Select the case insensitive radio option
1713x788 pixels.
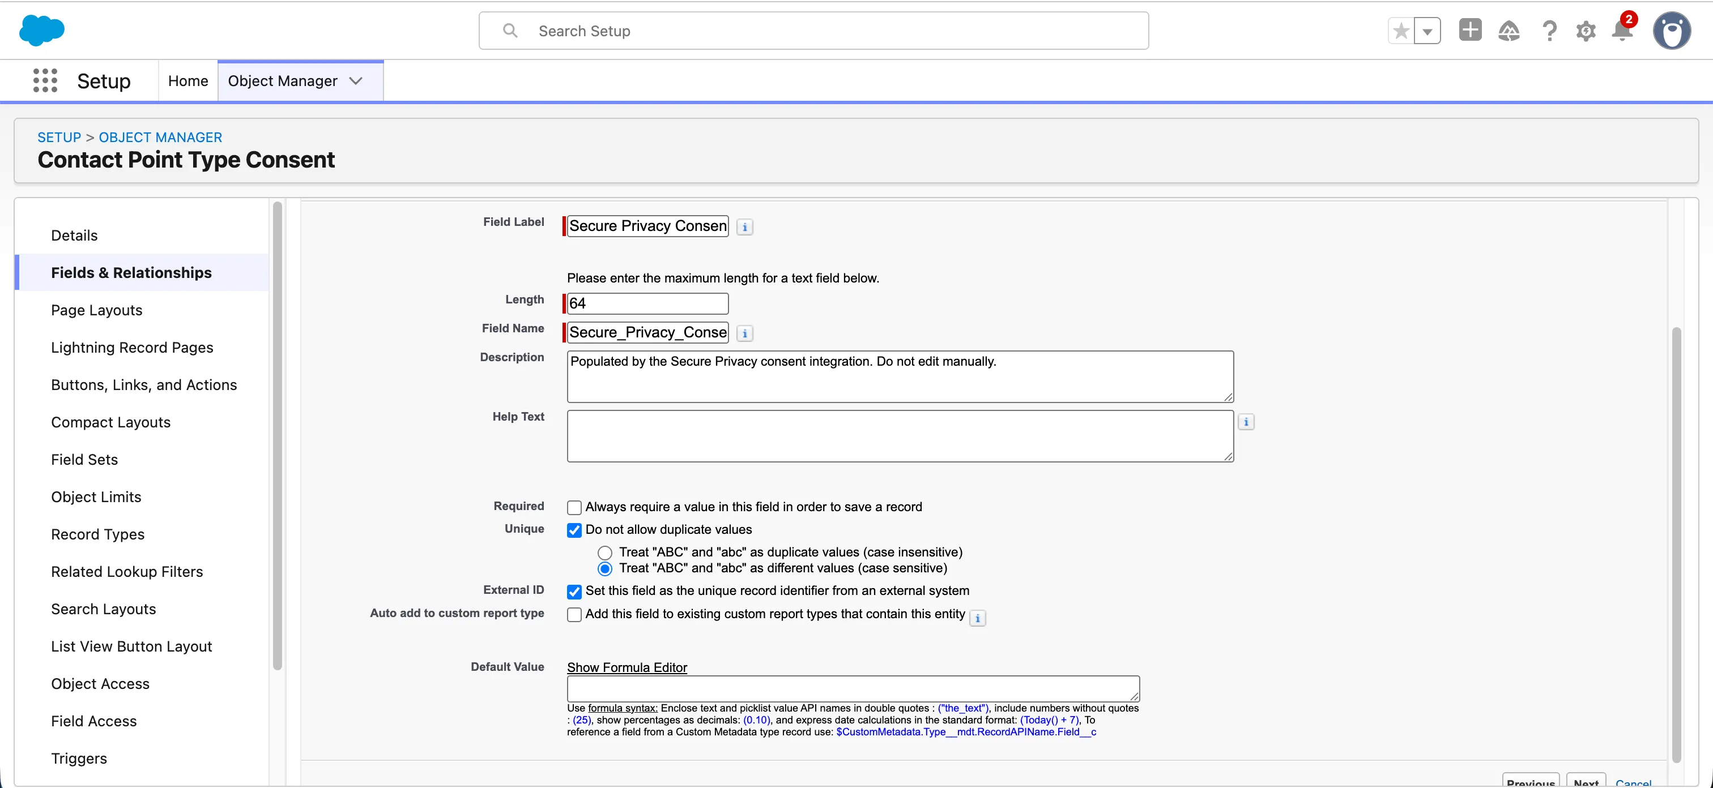point(604,553)
